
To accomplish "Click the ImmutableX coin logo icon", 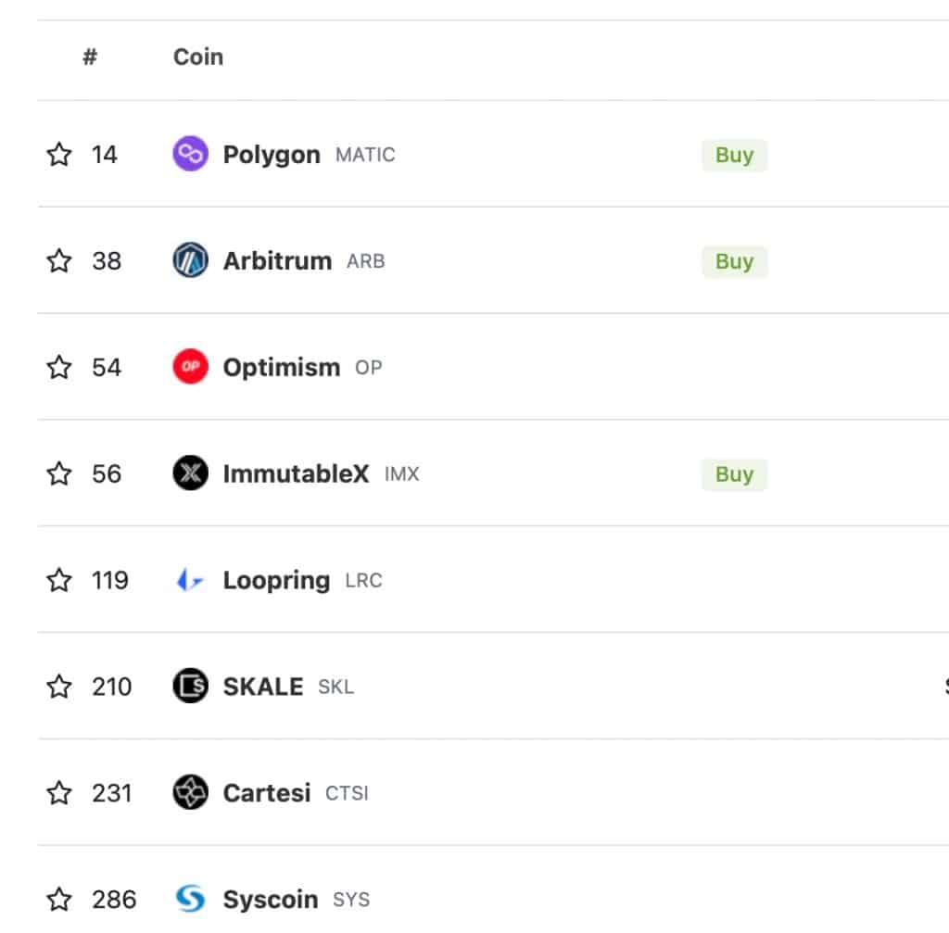I will click(x=190, y=473).
